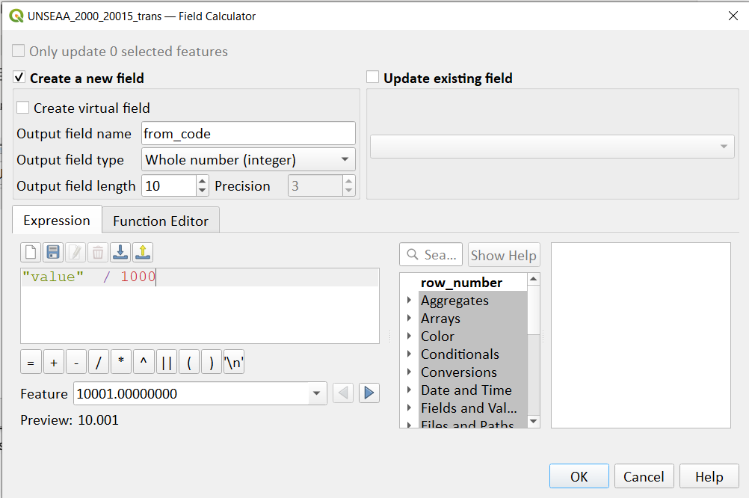The width and height of the screenshot is (749, 498).
Task: Expand the Conditionals function group
Action: tap(409, 354)
